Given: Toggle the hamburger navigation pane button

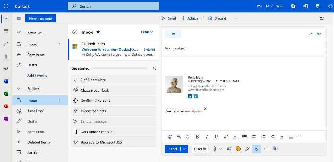Looking at the screenshot, I should 19,18.
